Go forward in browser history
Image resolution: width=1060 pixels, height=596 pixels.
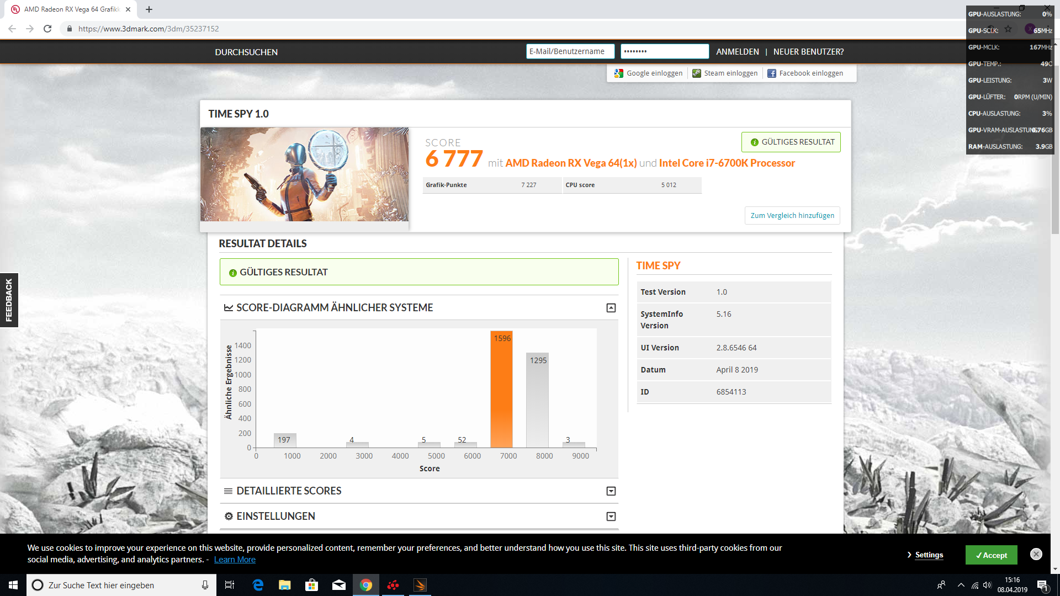pyautogui.click(x=30, y=29)
